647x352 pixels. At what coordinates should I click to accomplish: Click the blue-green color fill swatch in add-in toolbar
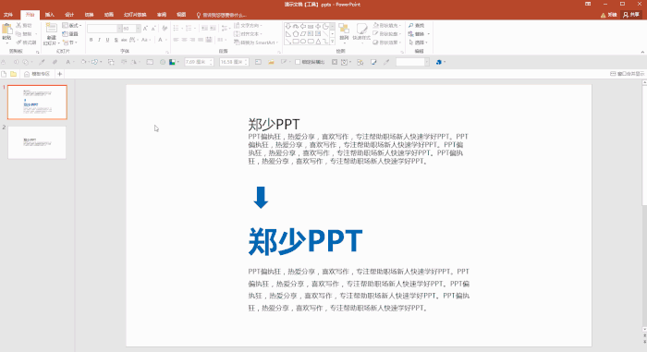[172, 62]
